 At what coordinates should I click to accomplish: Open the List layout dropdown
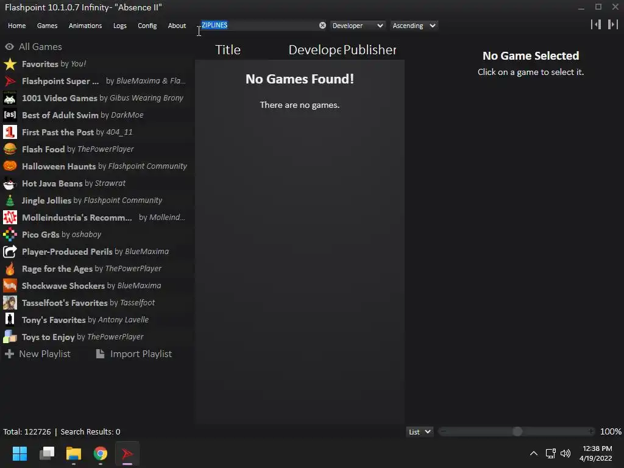point(419,432)
